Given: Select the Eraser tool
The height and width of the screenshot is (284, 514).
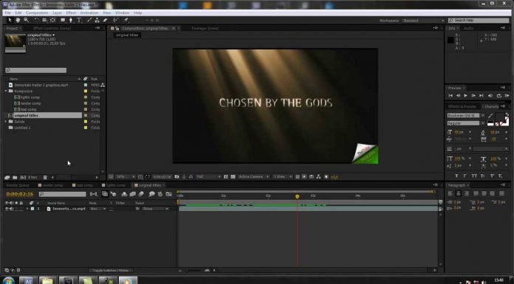Looking at the screenshot, I should point(105,20).
